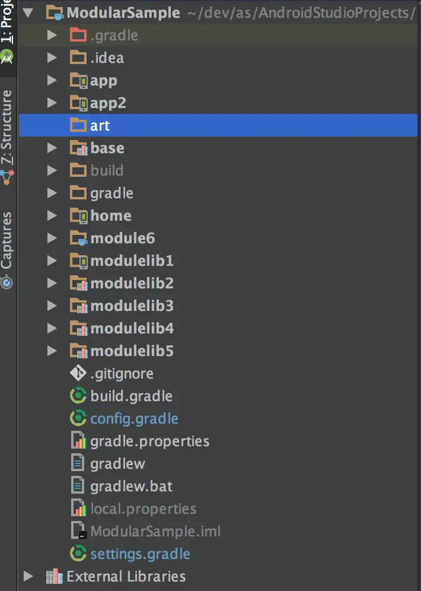Click the art folder icon

coord(78,125)
